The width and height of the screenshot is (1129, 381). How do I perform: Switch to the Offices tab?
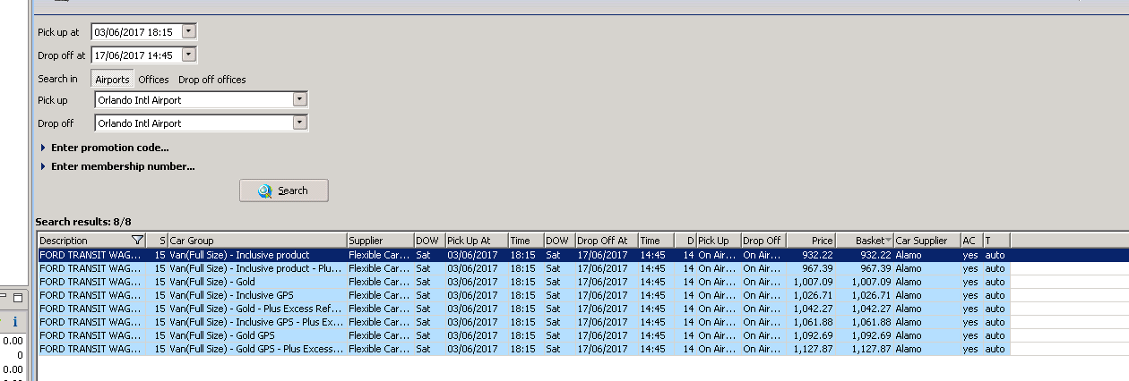pyautogui.click(x=153, y=80)
